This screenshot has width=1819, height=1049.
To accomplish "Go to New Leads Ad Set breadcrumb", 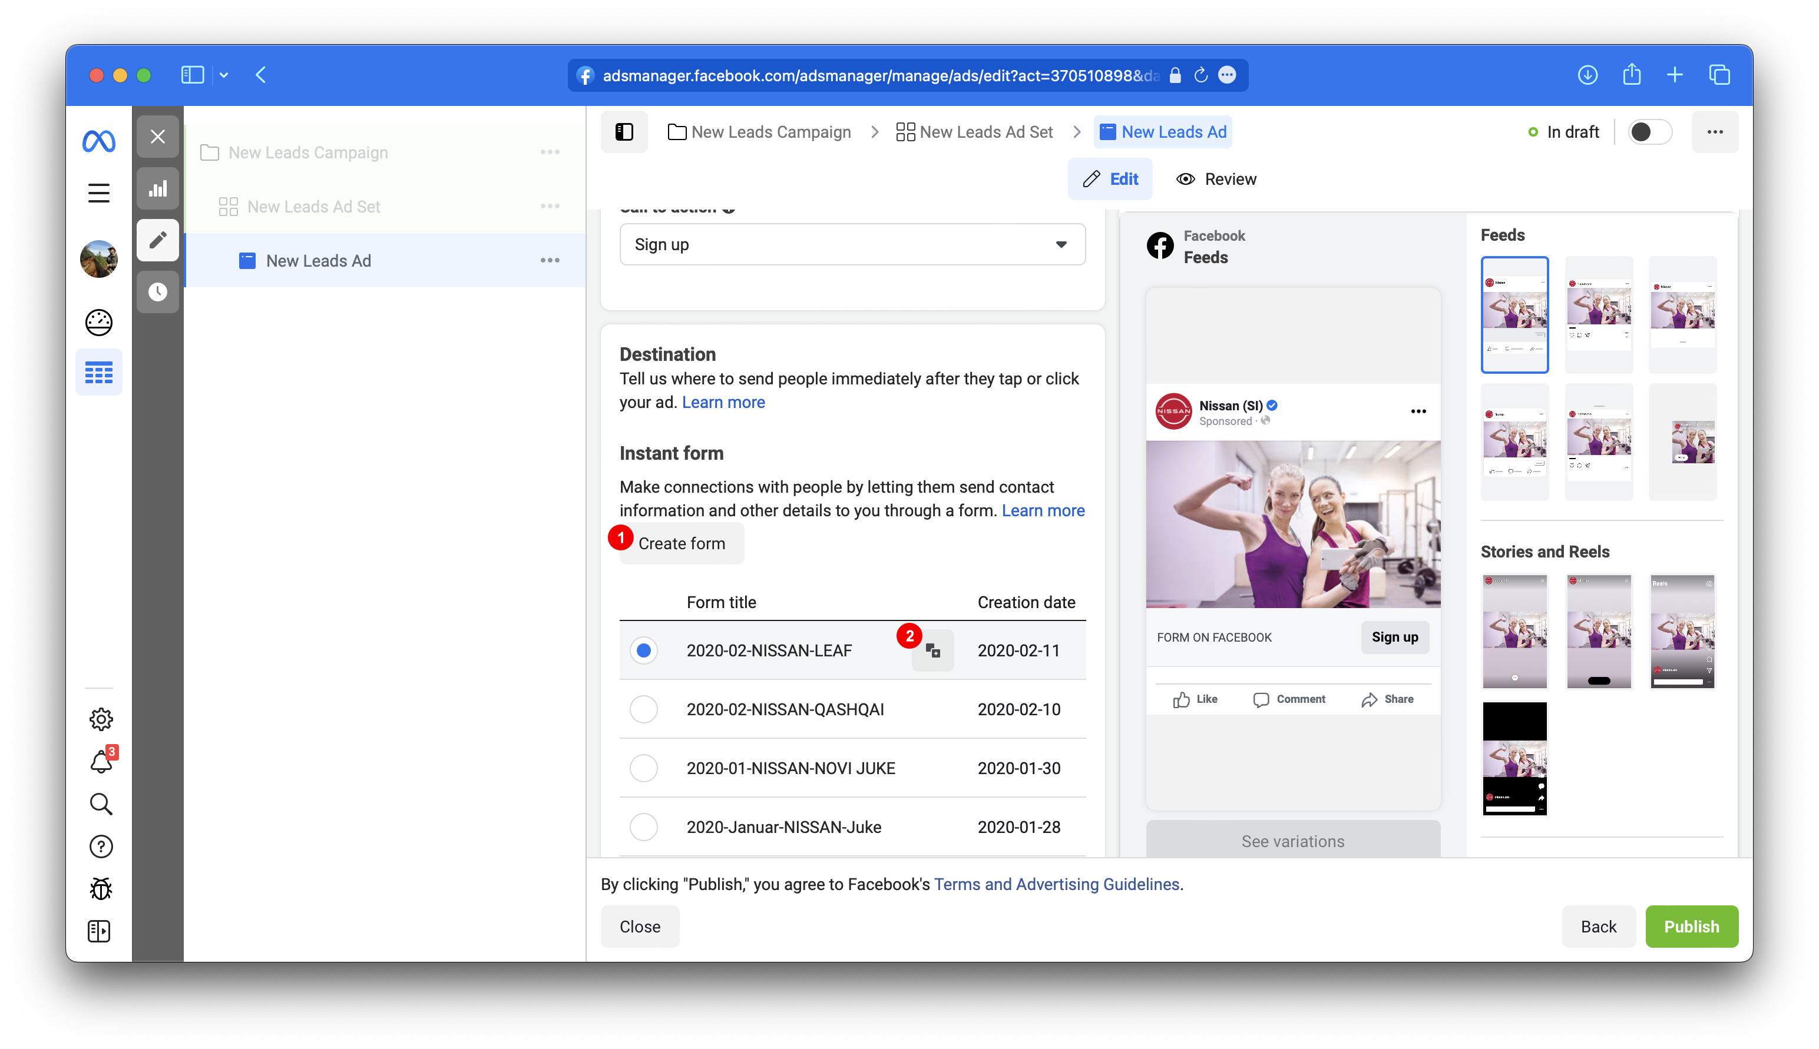I will [x=975, y=132].
